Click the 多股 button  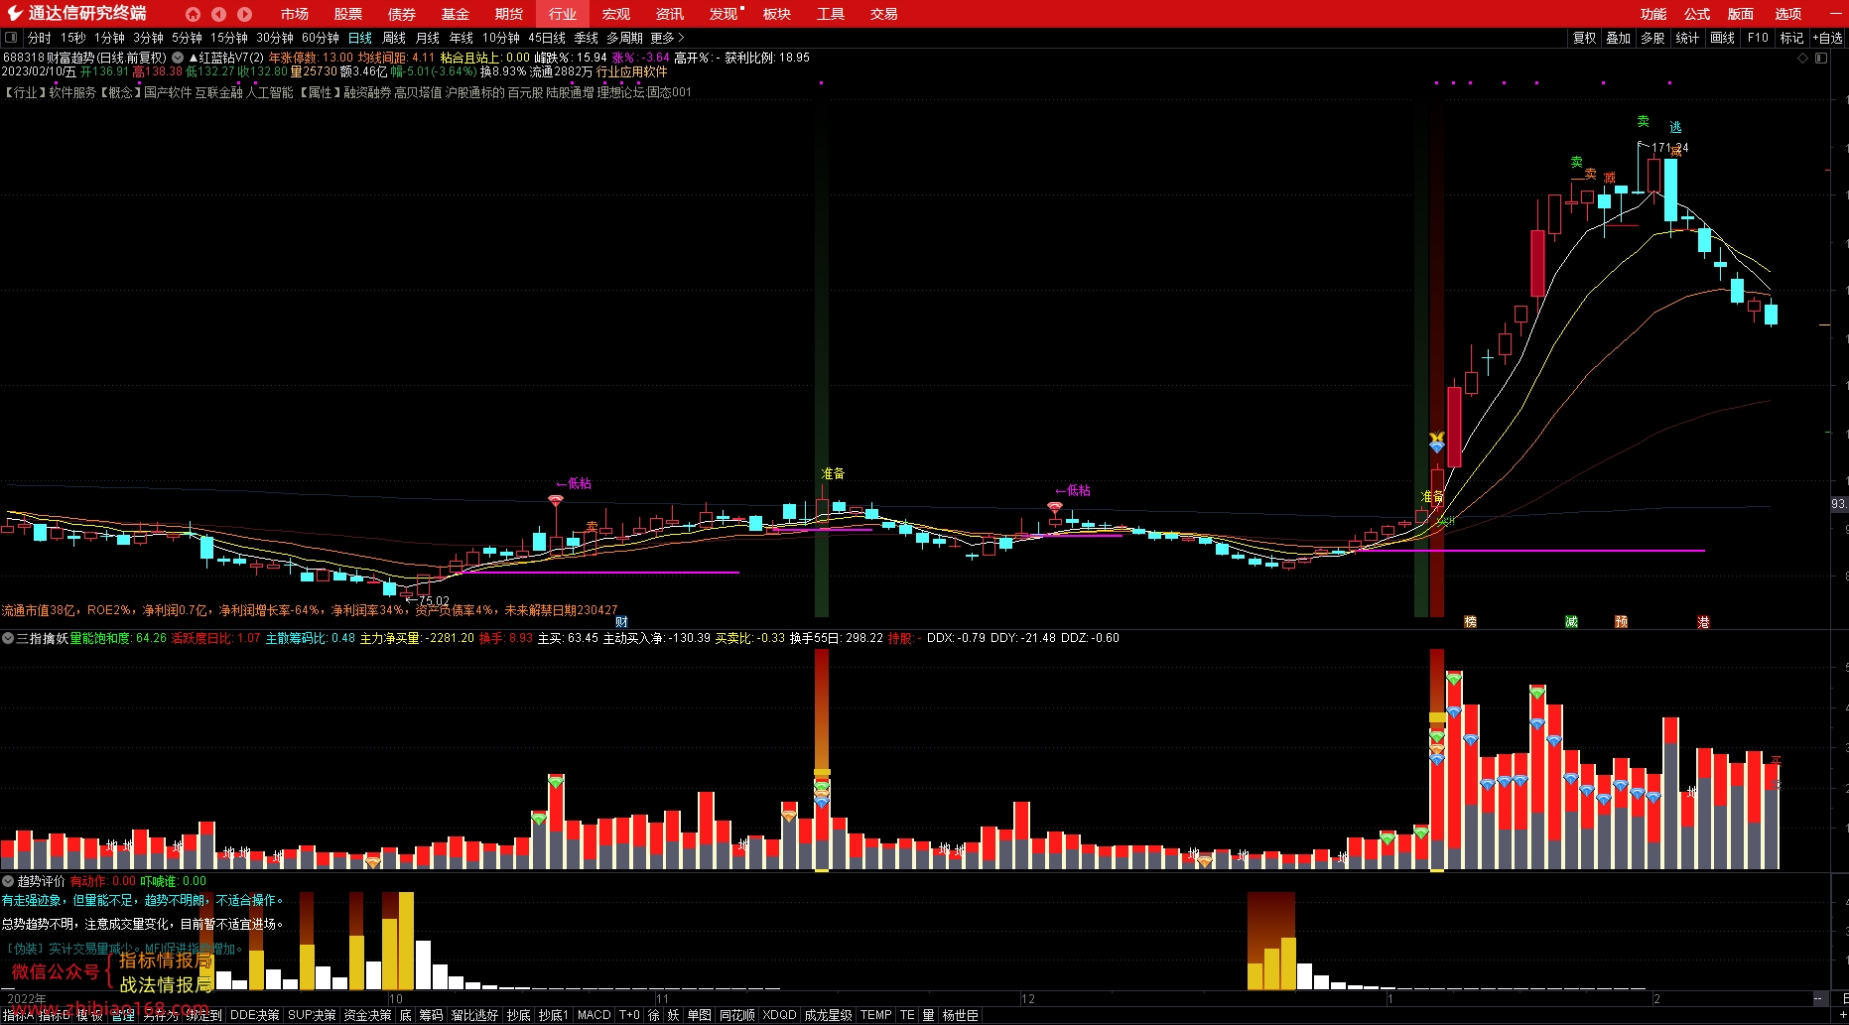tap(1652, 38)
